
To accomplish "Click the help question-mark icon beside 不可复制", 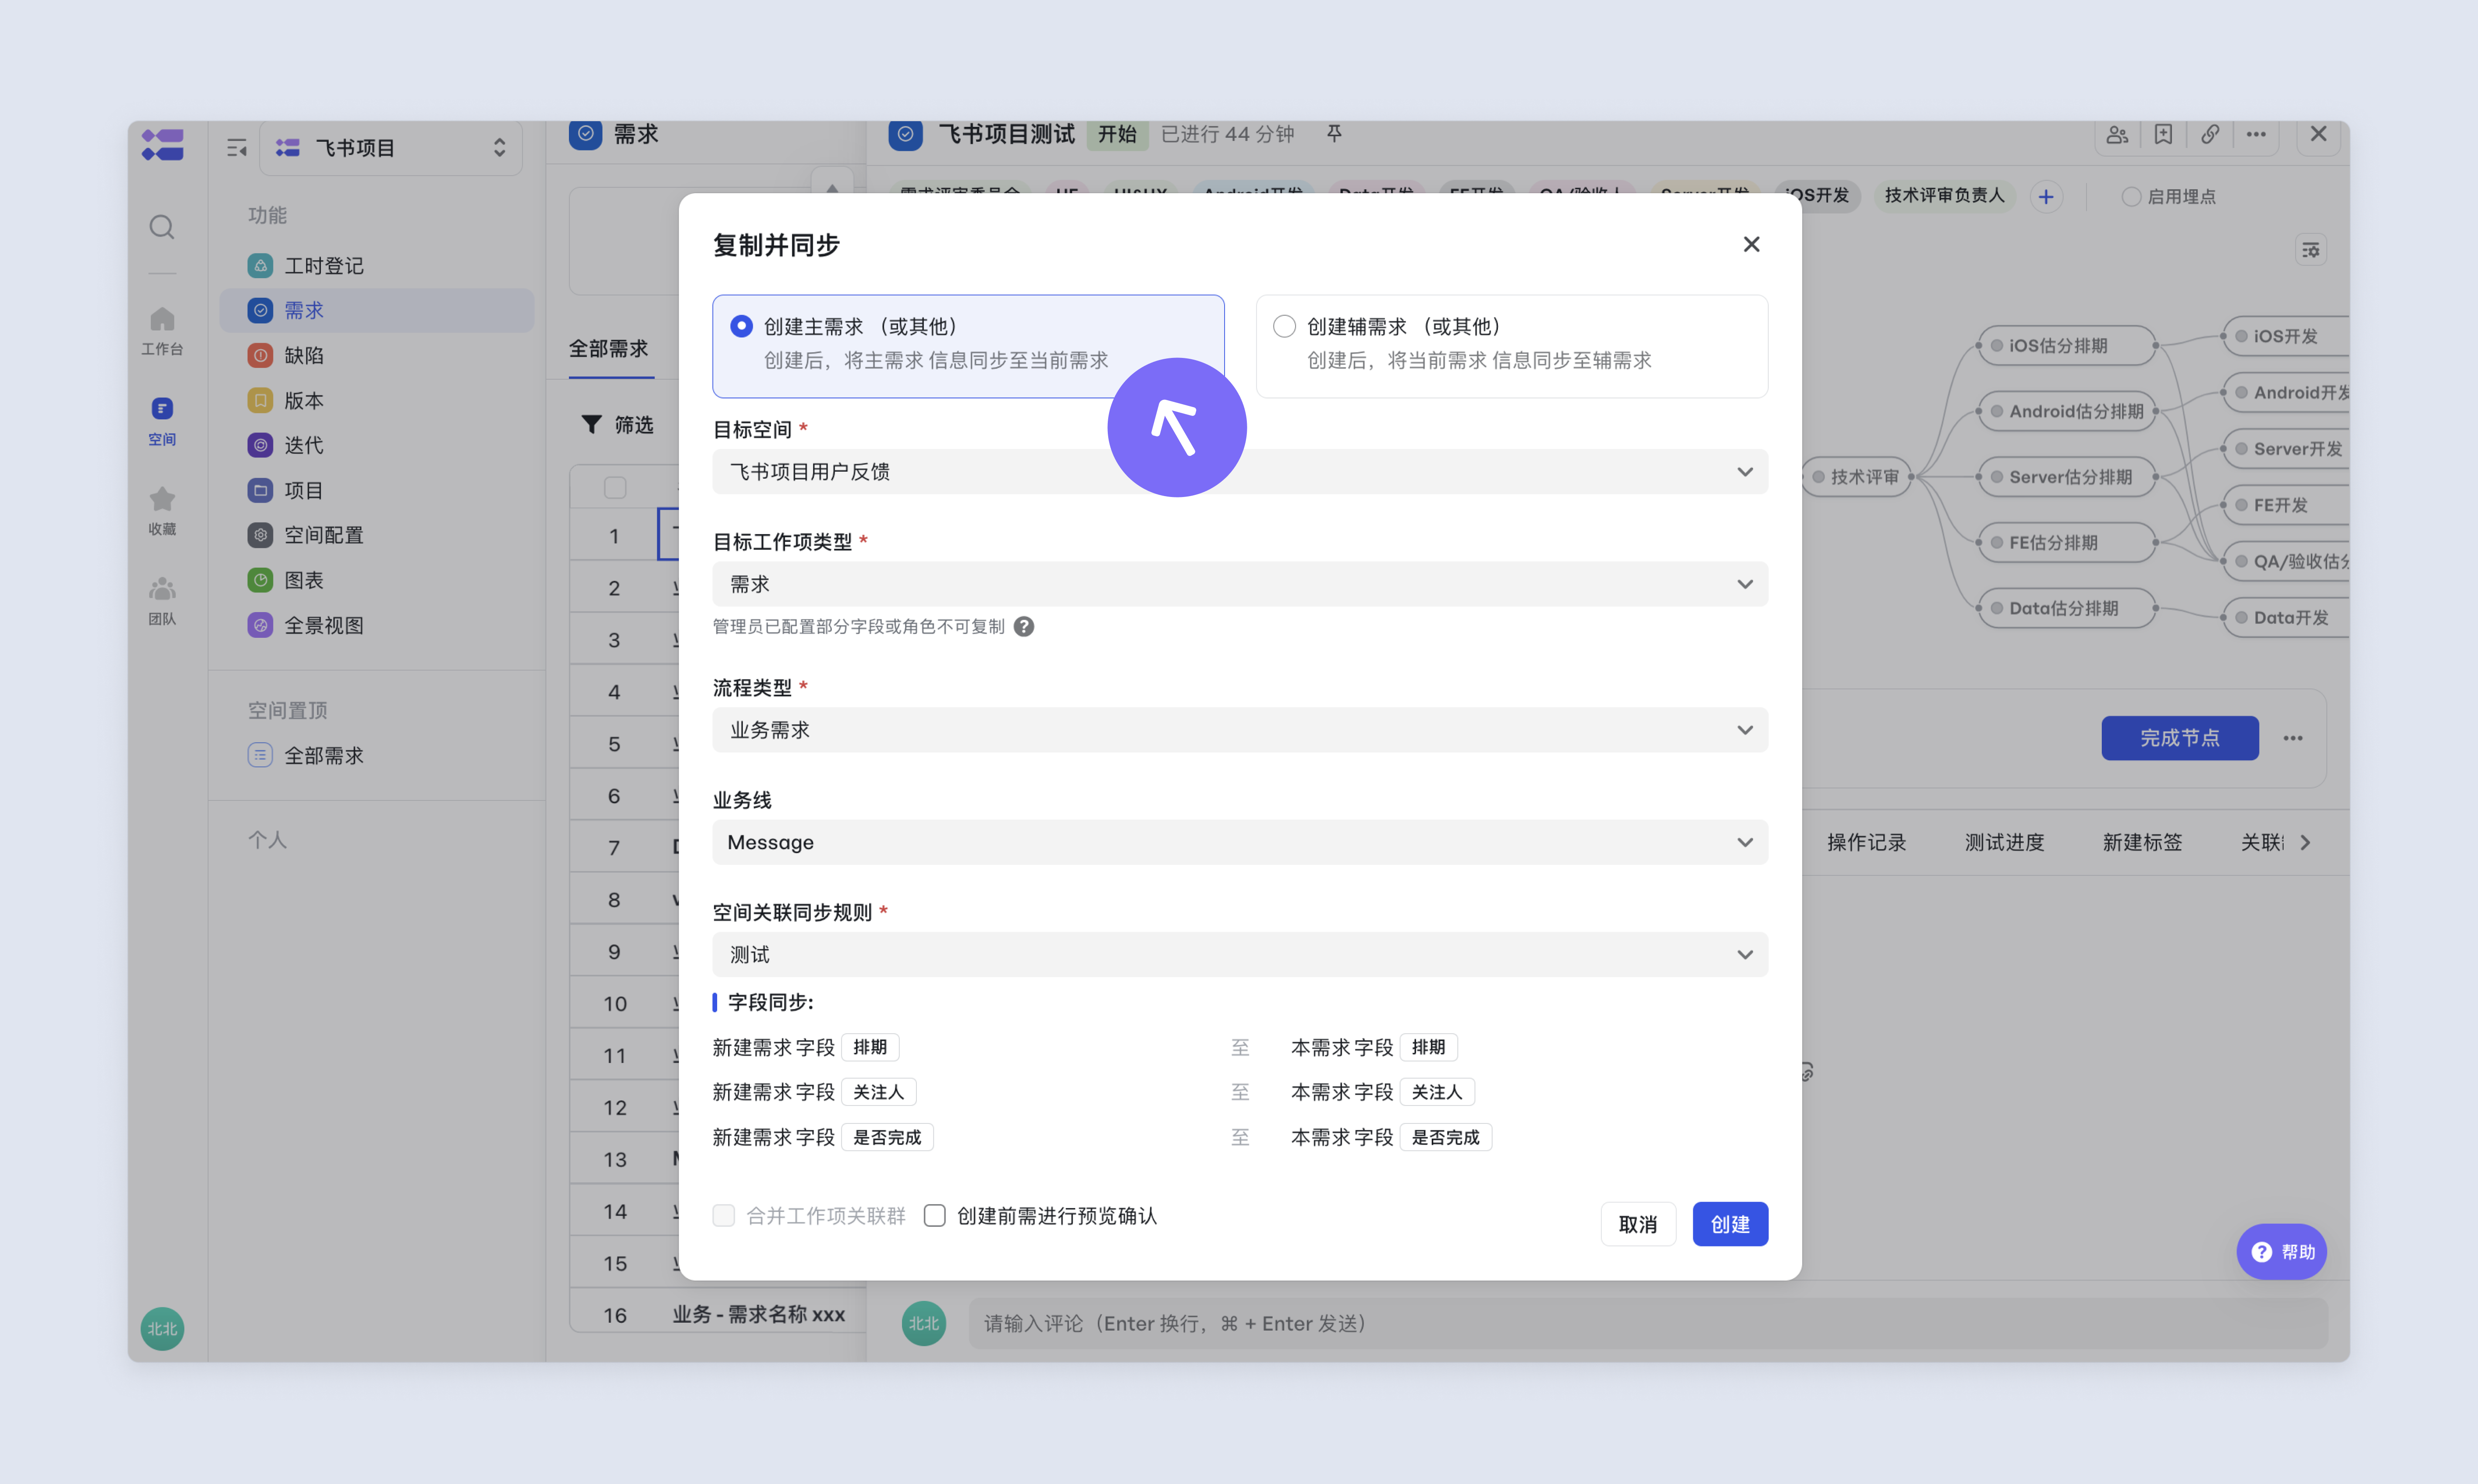I will pos(1024,627).
